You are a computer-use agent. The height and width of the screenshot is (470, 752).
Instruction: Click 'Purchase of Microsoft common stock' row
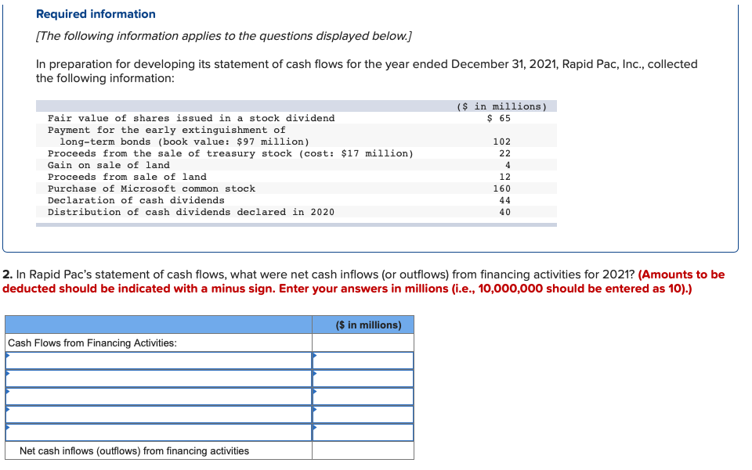coord(296,188)
